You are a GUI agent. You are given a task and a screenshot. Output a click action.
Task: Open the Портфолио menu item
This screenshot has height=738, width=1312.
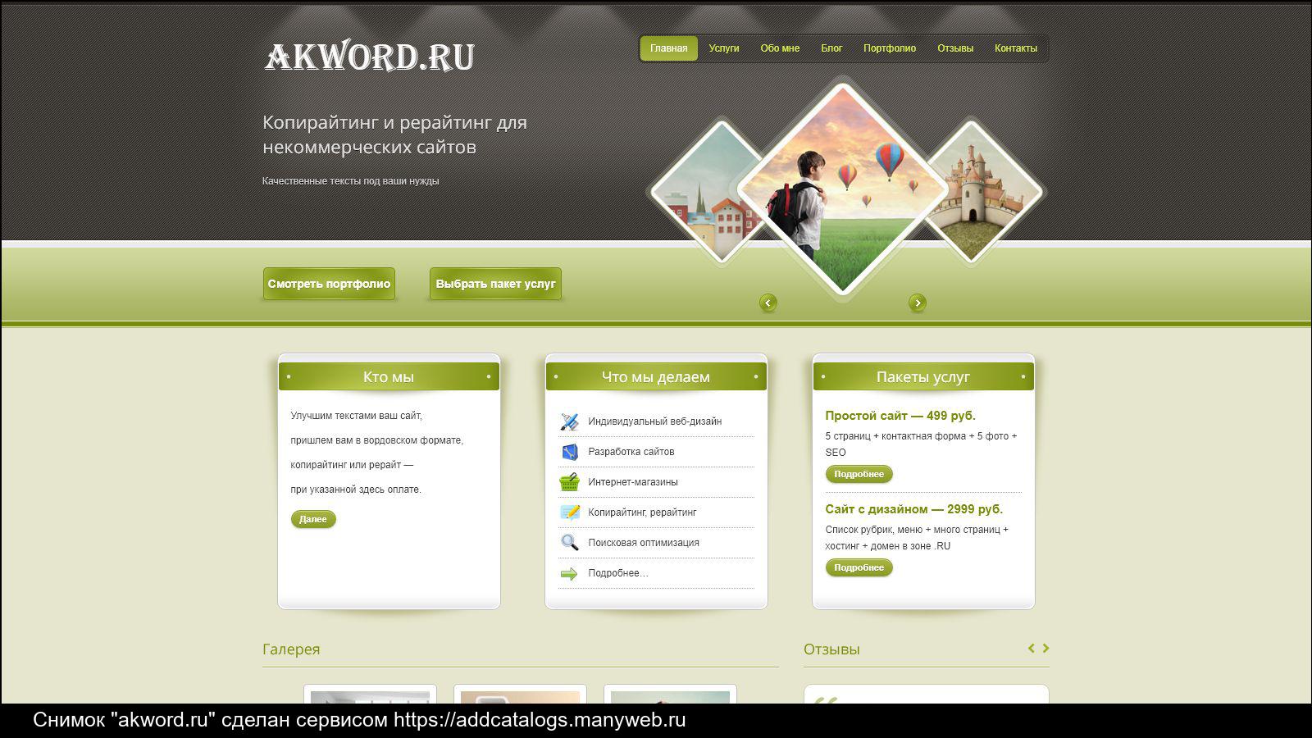tap(890, 48)
